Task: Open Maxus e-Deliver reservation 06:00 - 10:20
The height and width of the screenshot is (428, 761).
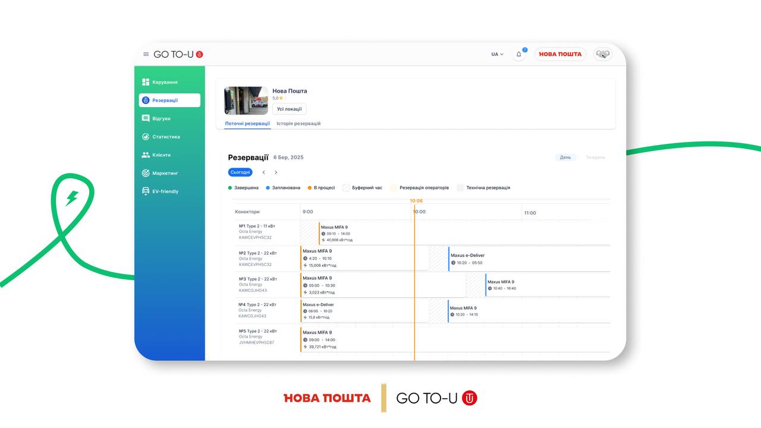Action: [364, 311]
